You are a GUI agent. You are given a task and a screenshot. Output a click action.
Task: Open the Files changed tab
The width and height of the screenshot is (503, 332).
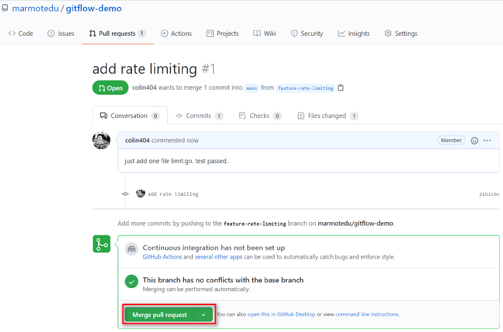click(x=328, y=116)
